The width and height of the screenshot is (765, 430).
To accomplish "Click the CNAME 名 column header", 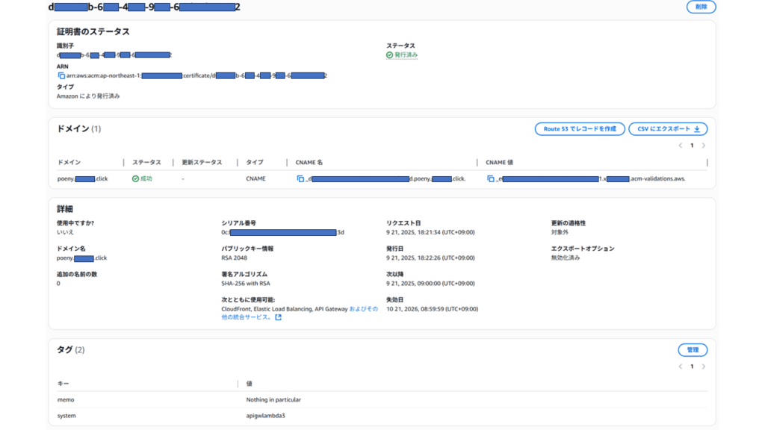I will [x=309, y=163].
